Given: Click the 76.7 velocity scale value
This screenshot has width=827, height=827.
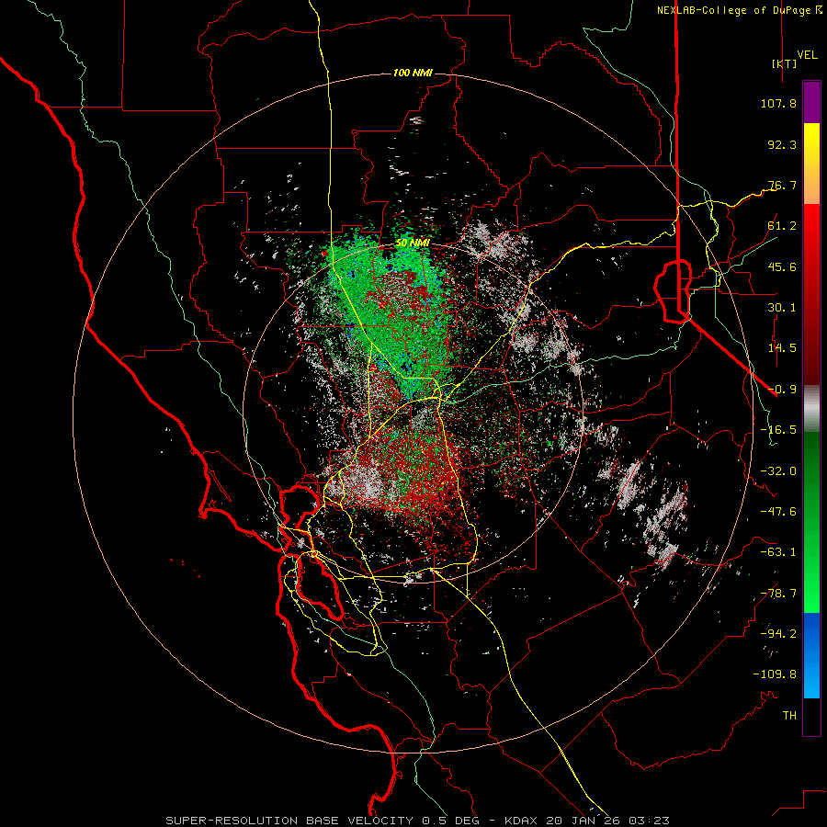Looking at the screenshot, I should 782,185.
